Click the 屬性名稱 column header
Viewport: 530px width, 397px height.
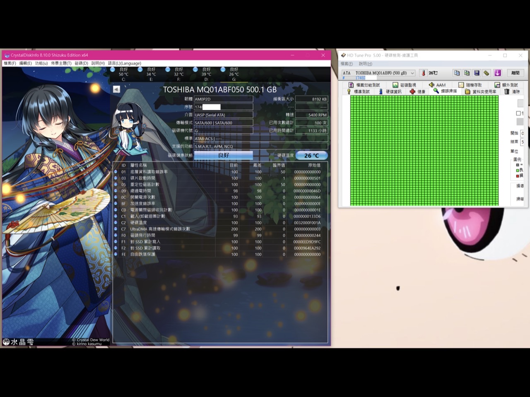click(138, 165)
